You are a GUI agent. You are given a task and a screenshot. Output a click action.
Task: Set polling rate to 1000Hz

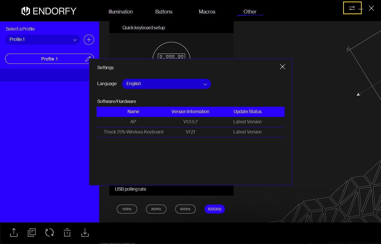click(215, 209)
